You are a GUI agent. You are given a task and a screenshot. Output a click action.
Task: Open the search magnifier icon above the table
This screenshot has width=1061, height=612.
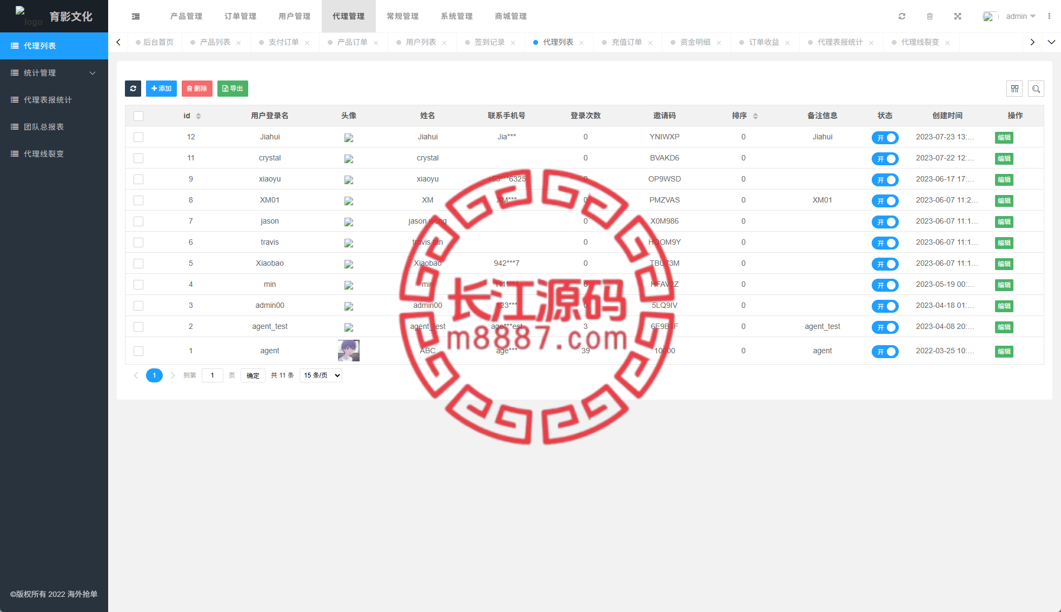click(x=1036, y=89)
